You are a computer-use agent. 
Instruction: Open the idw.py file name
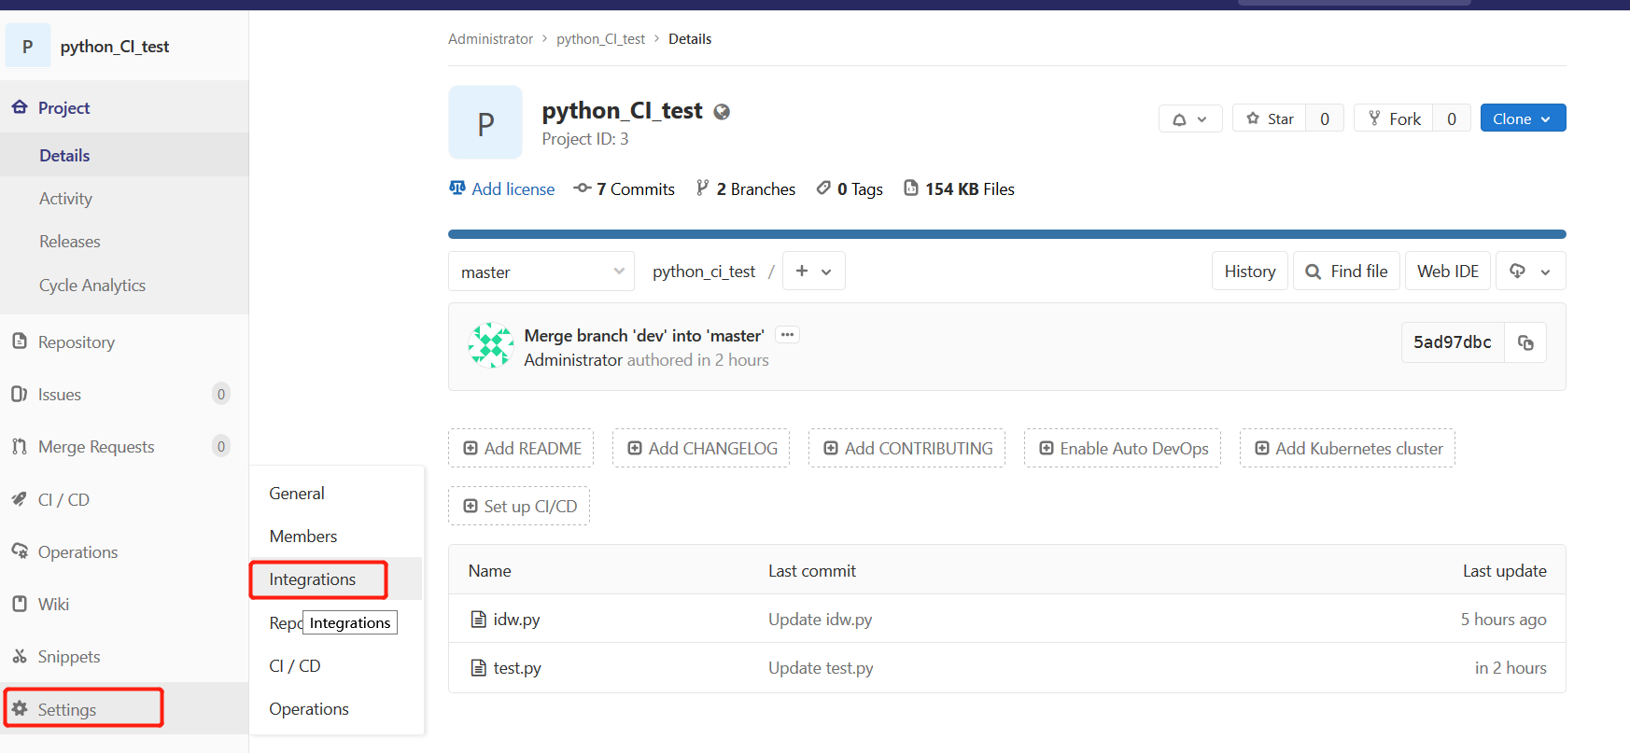(517, 619)
